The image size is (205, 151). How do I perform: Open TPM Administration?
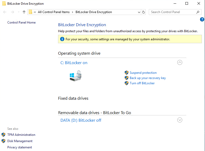point(21,135)
